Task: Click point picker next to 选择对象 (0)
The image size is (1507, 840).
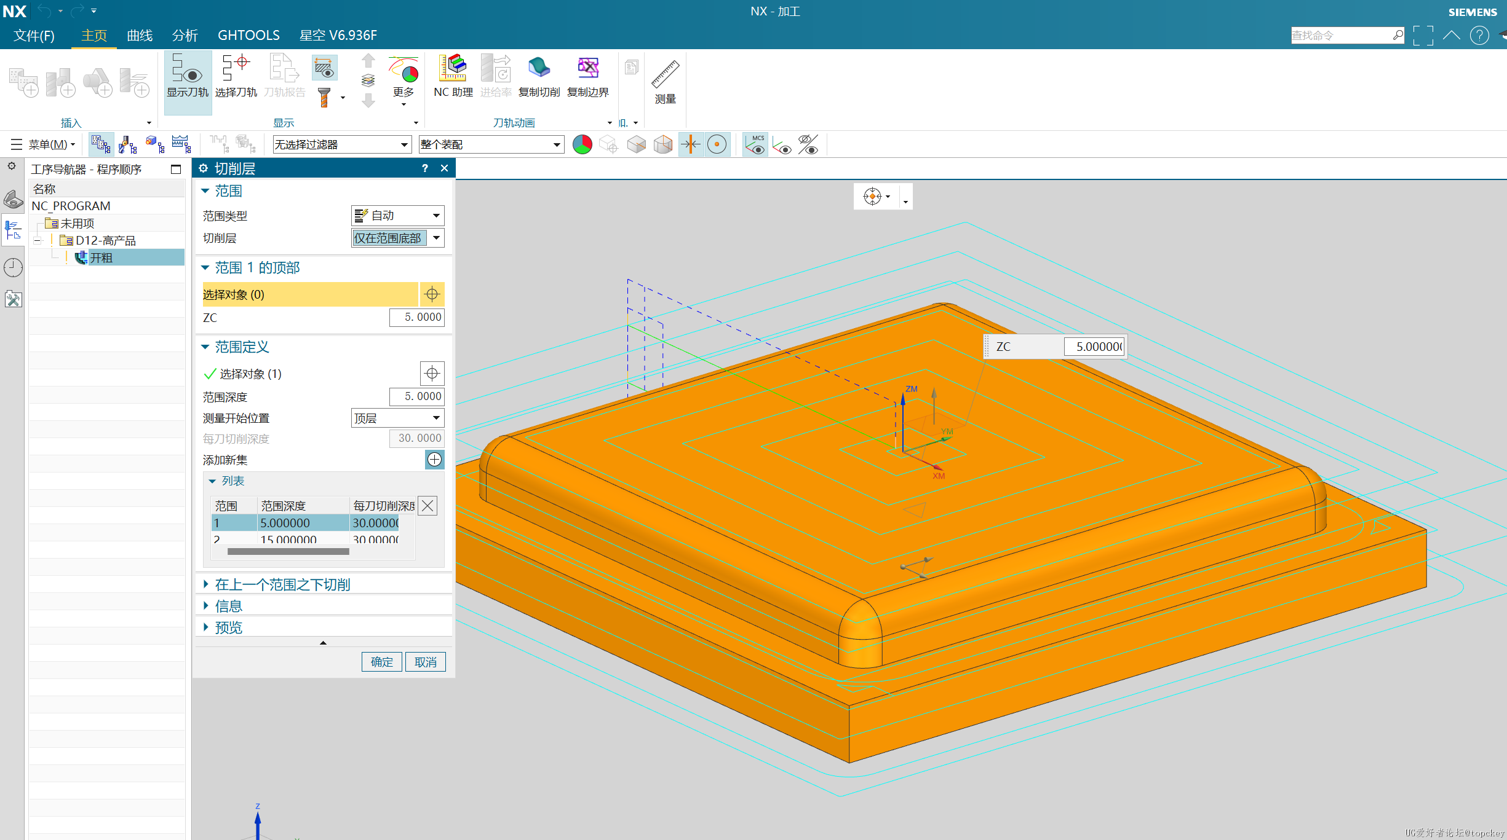Action: click(x=432, y=294)
